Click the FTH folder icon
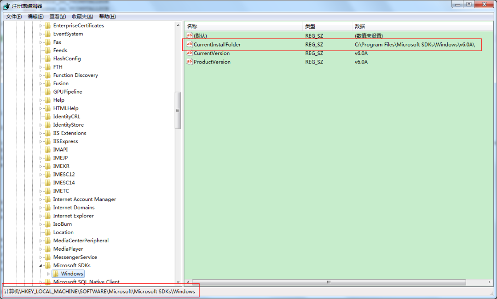Screen dimensions: 497x299 pos(48,67)
